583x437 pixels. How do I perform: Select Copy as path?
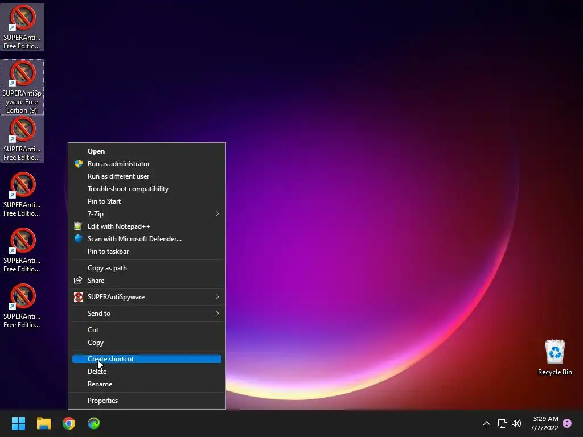[x=147, y=268]
